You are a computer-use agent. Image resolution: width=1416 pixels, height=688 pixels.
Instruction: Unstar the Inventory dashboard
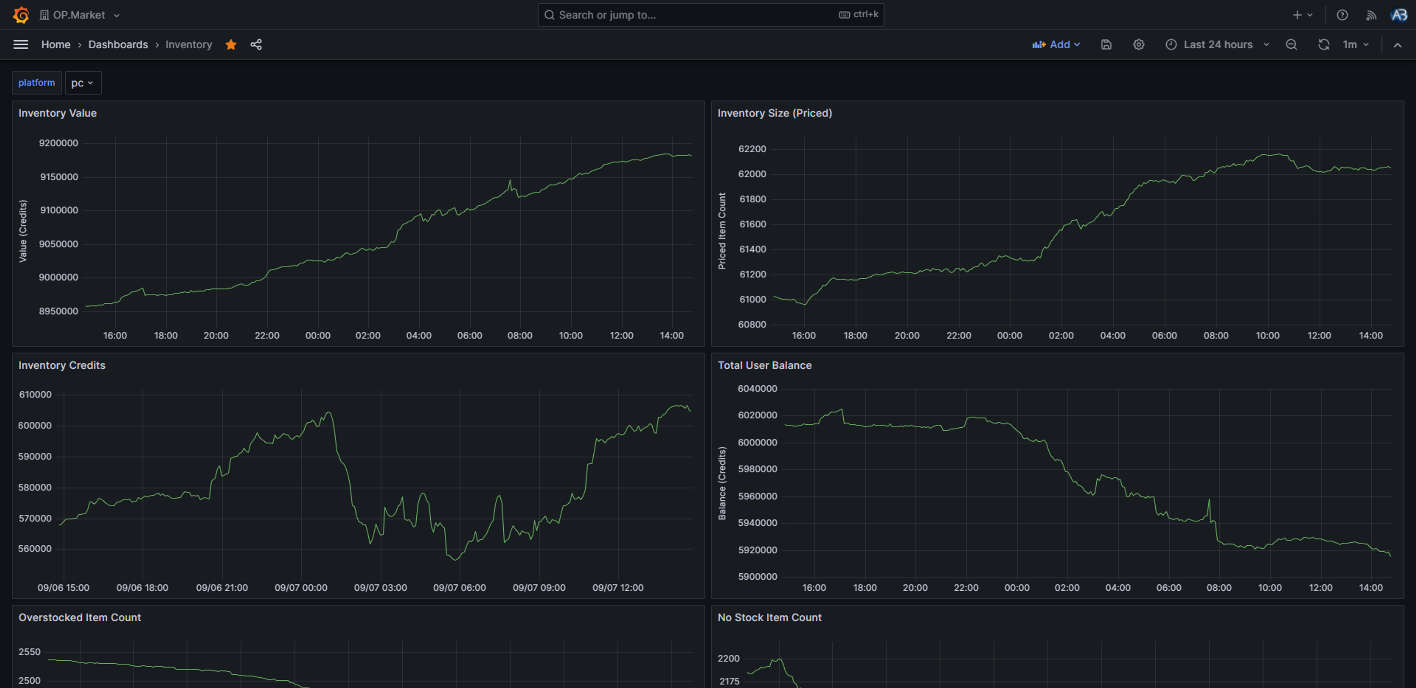(x=231, y=45)
